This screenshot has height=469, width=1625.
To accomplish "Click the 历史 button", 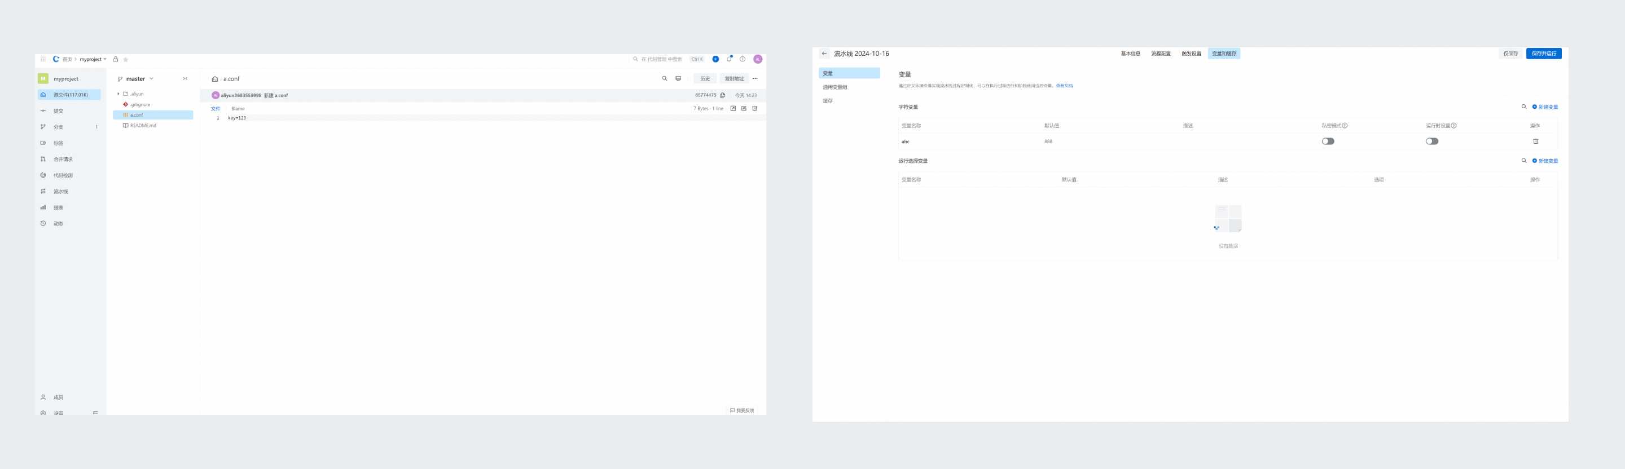I will click(x=705, y=79).
